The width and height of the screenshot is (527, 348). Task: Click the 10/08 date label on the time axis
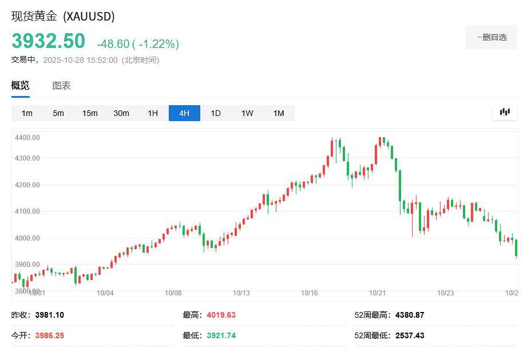(173, 293)
